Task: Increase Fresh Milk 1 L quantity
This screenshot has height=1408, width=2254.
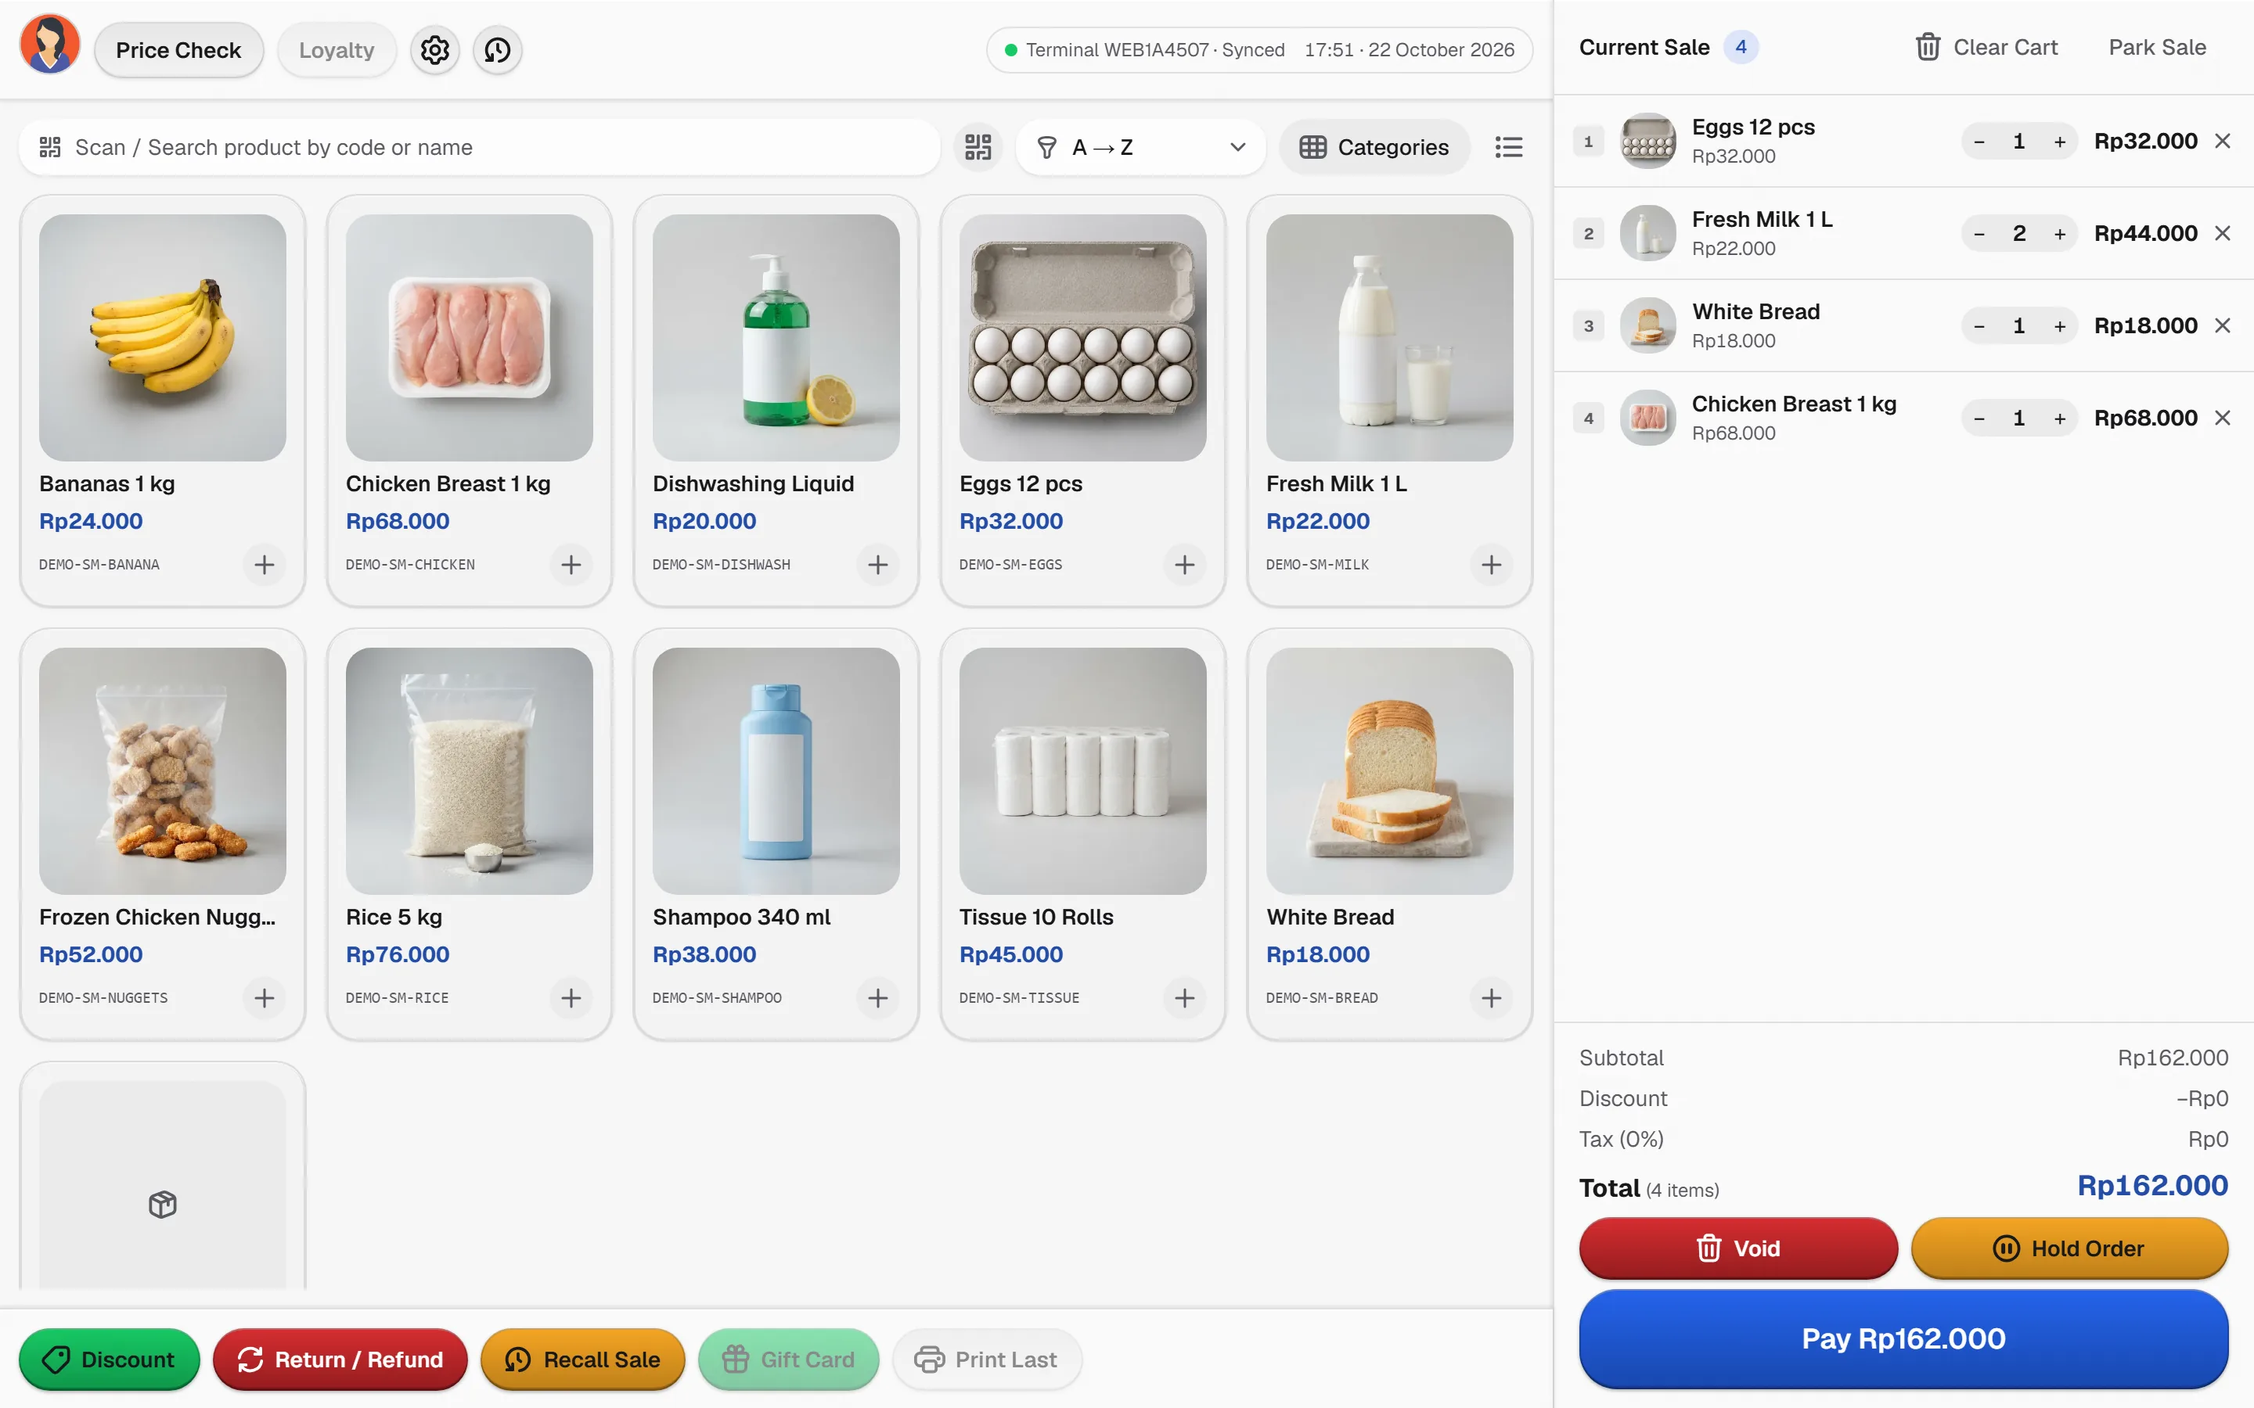Action: pyautogui.click(x=2059, y=234)
